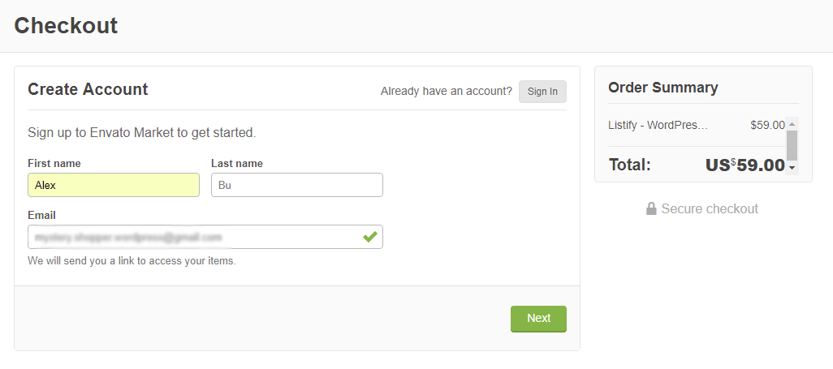This screenshot has height=369, width=833.
Task: Click the "Last name" field label
Action: 237,163
